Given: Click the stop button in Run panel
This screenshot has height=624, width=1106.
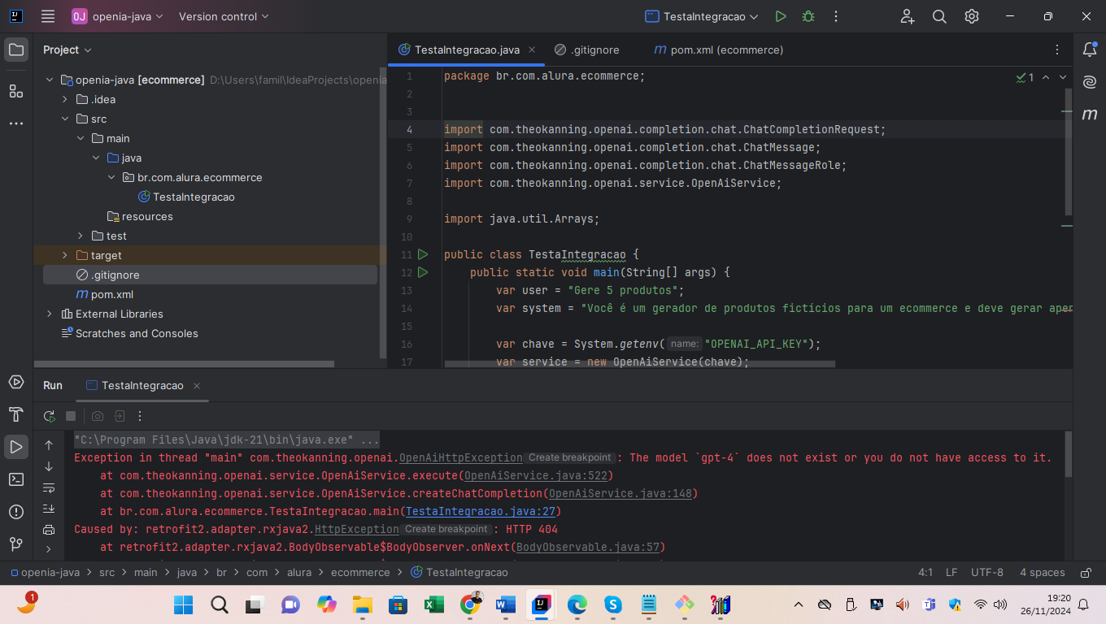Looking at the screenshot, I should pyautogui.click(x=71, y=416).
